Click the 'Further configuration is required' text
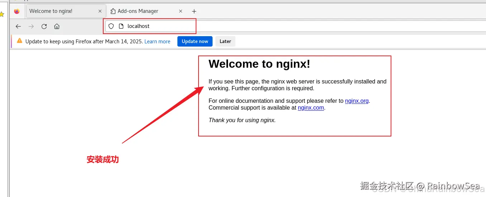Screen dimensions: 486x197 tap(273, 88)
